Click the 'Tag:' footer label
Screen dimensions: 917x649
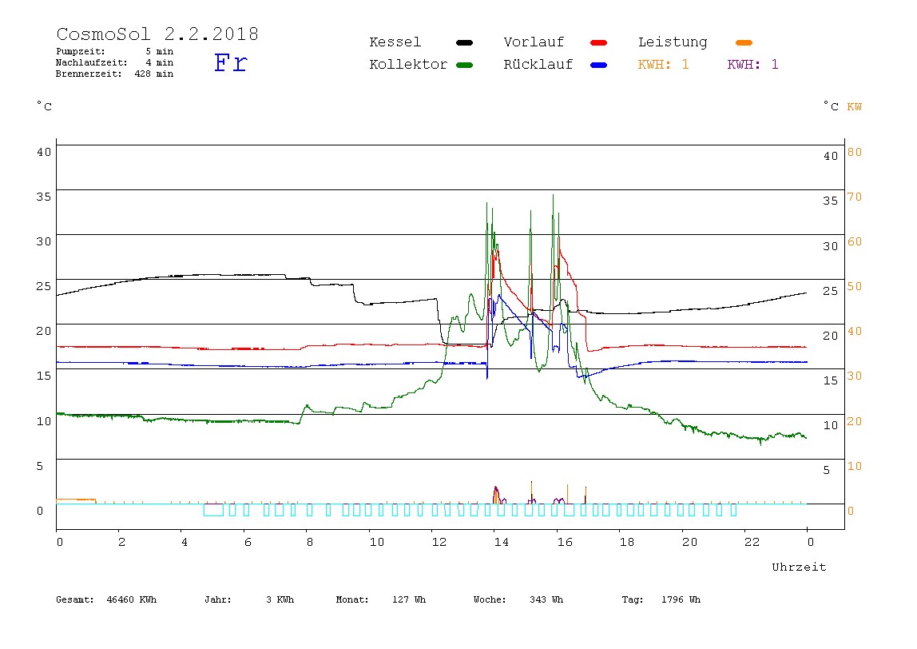[x=632, y=599]
